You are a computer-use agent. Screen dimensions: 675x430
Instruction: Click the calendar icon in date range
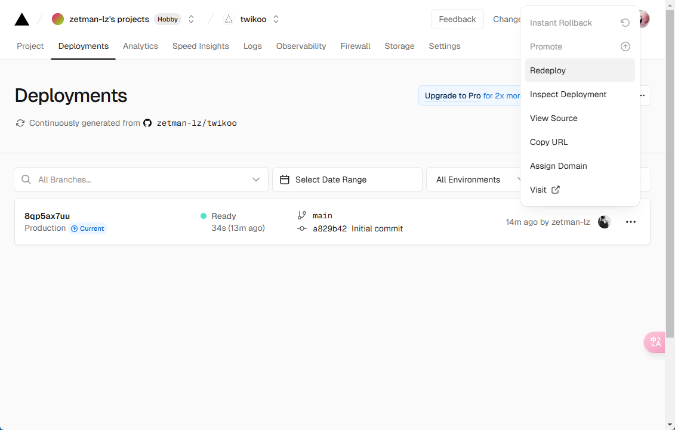tap(285, 180)
